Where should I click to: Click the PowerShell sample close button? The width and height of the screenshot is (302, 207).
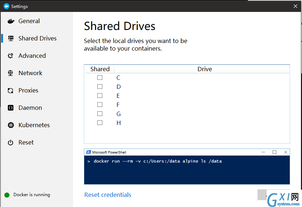coord(286,152)
